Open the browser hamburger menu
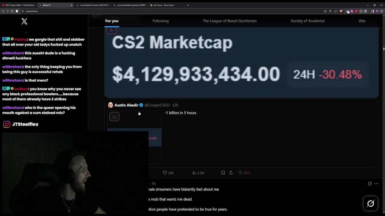This screenshot has height=216, width=385. point(382,11)
